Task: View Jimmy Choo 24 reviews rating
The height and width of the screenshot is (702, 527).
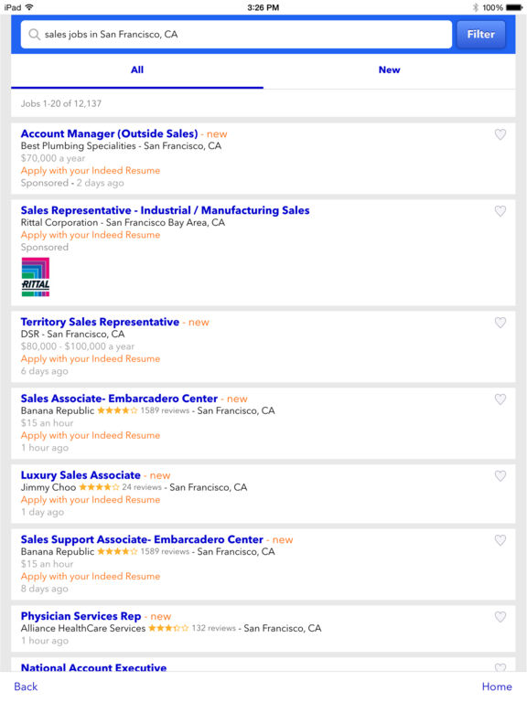Action: [120, 487]
